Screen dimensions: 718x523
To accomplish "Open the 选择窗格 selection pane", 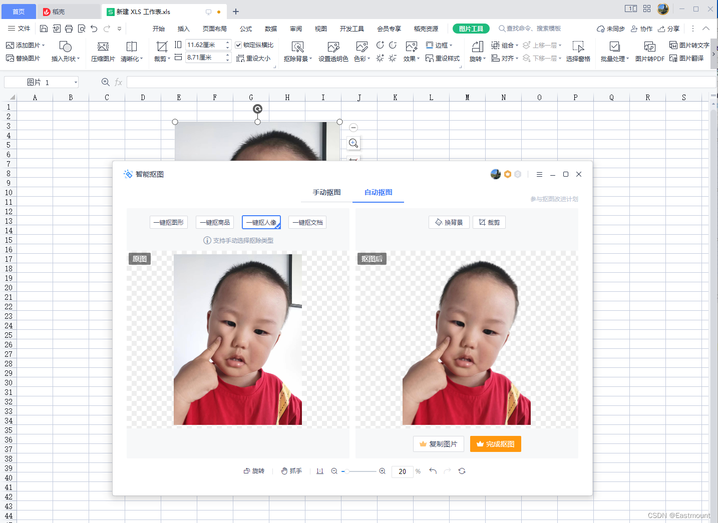I will click(578, 52).
